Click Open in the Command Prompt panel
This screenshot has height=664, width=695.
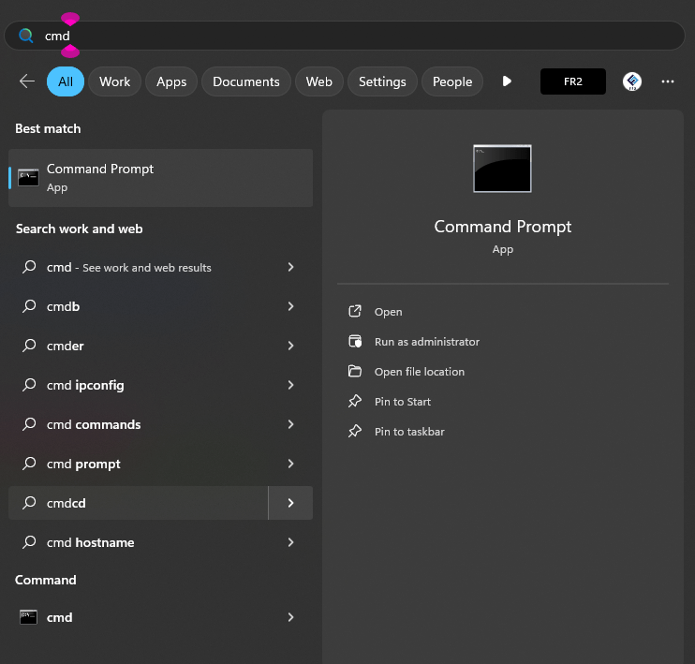point(388,312)
